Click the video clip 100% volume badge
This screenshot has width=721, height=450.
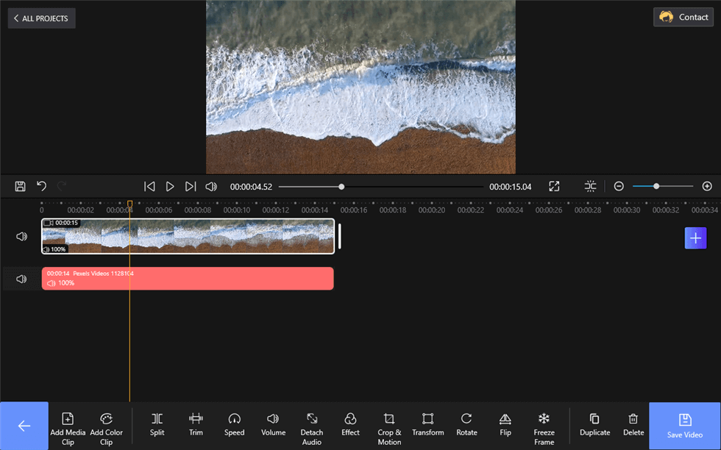click(54, 249)
